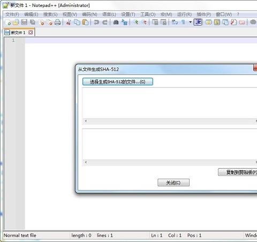Copy the selection with the toolbar Copy icon
Viewport: 257px width, 242px height.
coord(77,22)
